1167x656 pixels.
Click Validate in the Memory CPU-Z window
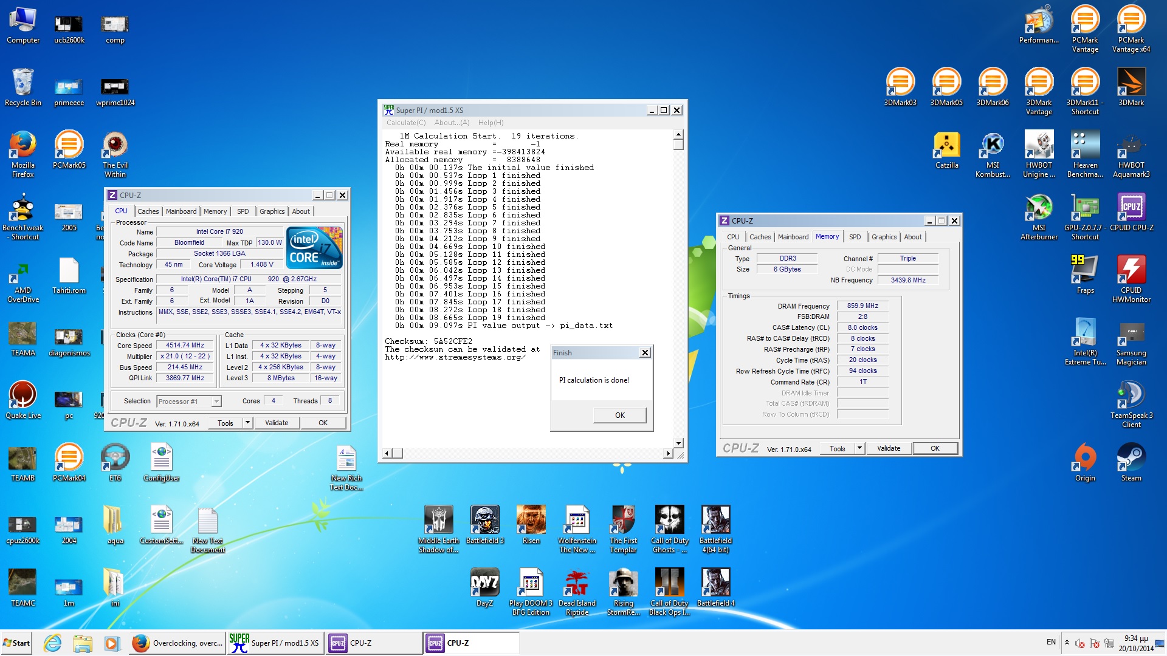[889, 448]
